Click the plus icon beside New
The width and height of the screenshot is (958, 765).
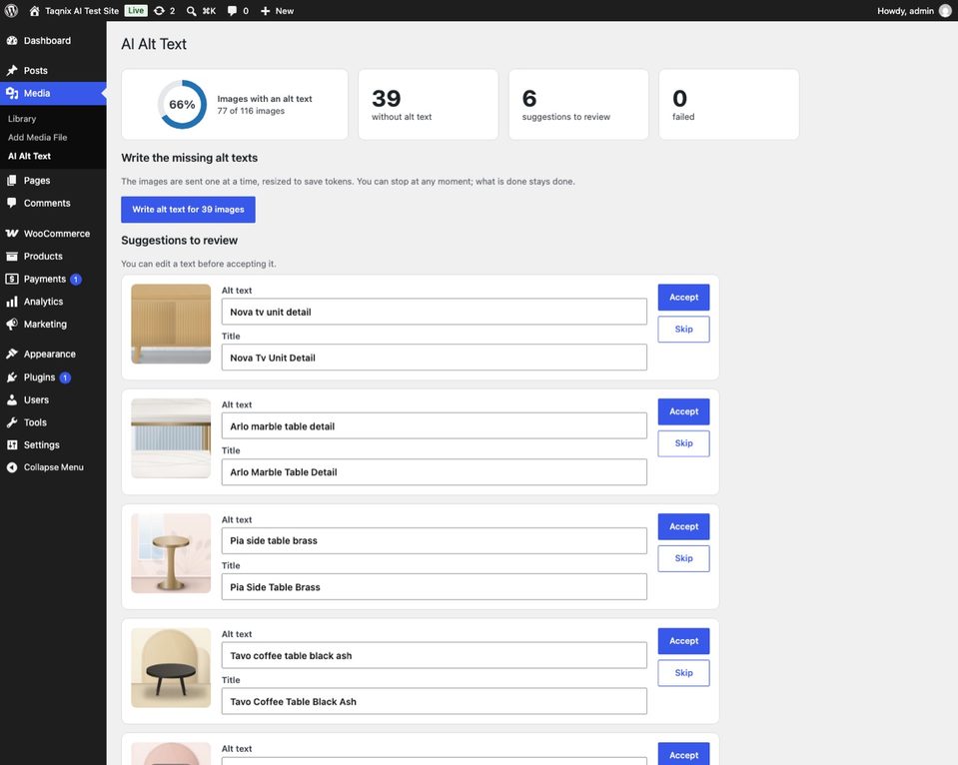[265, 11]
